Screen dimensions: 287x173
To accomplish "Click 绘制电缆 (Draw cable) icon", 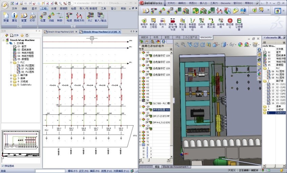I will pyautogui.click(x=221, y=23).
